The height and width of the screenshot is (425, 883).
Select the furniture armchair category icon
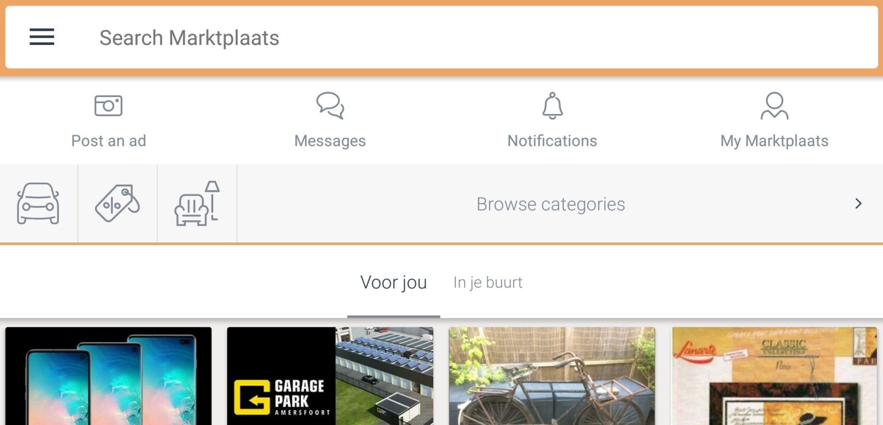pos(197,203)
